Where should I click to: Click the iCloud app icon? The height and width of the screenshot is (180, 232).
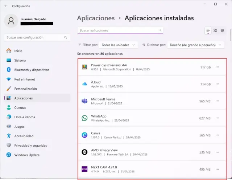click(x=84, y=84)
